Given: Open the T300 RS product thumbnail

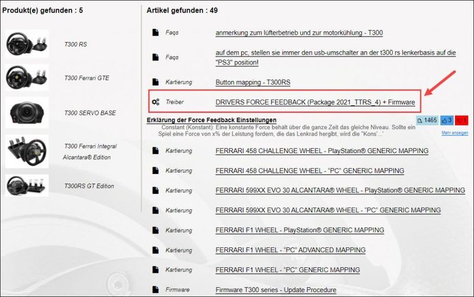Looking at the screenshot, I should pos(27,44).
